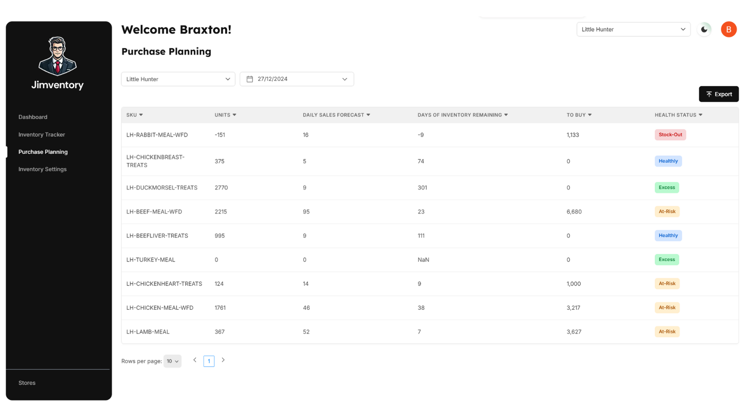Open Stores link at sidebar bottom

[27, 383]
